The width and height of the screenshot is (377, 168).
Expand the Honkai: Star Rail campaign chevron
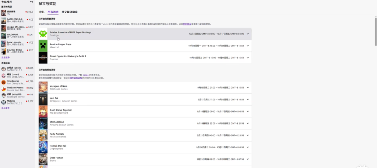pyautogui.click(x=248, y=147)
